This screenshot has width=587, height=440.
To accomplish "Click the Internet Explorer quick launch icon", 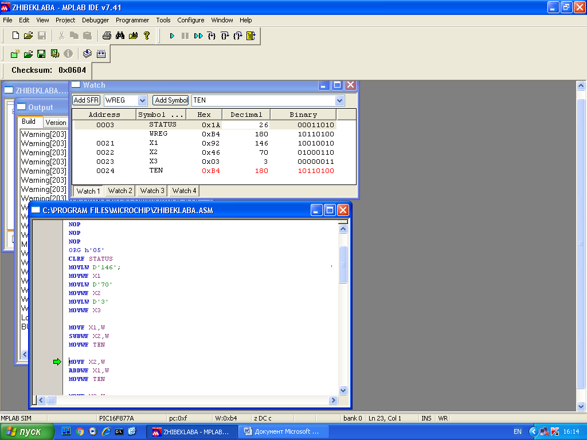I will pyautogui.click(x=106, y=431).
